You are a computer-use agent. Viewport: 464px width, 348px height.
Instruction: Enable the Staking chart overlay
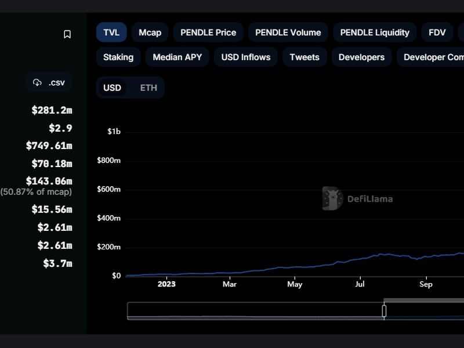[118, 57]
